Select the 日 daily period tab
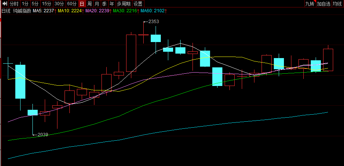344x166 pixels. (82, 3)
